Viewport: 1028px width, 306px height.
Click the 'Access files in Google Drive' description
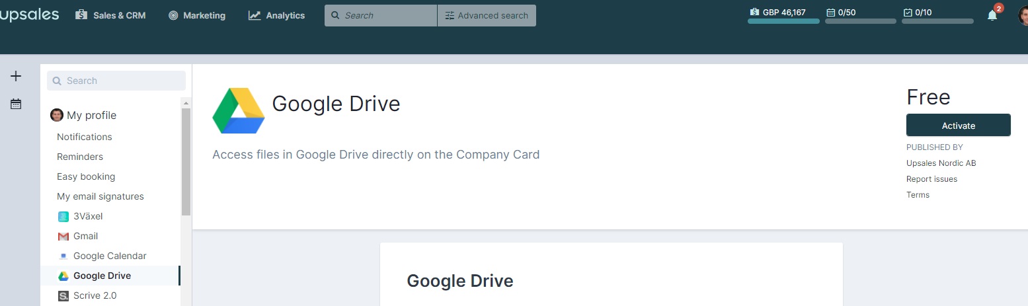[x=376, y=155]
